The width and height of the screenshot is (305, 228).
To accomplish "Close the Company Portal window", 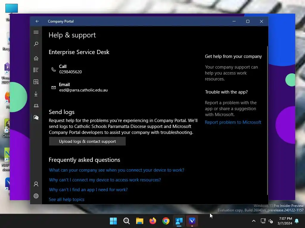I will (x=262, y=21).
